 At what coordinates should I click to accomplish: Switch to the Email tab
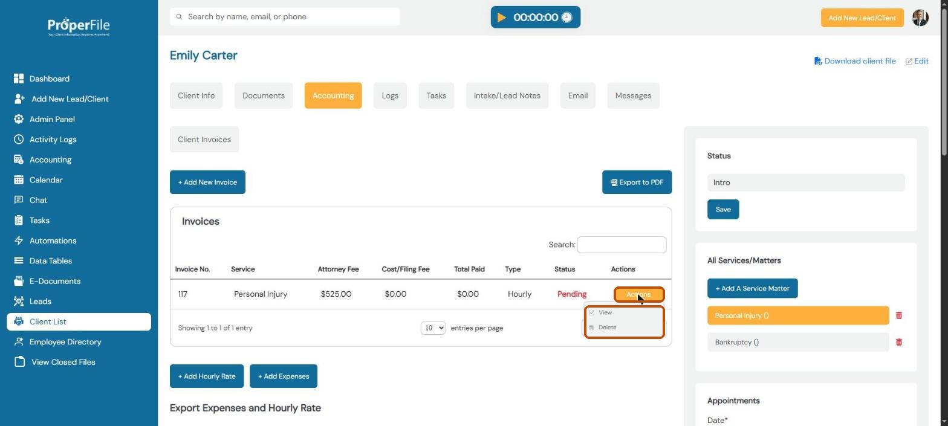point(578,95)
